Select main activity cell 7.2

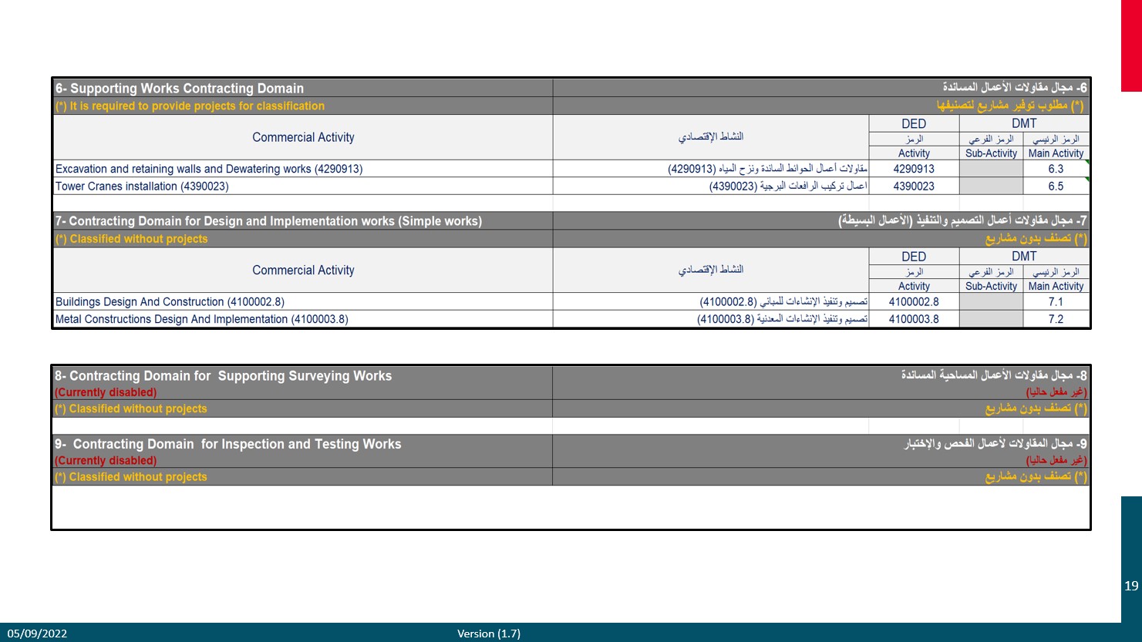tap(1056, 319)
